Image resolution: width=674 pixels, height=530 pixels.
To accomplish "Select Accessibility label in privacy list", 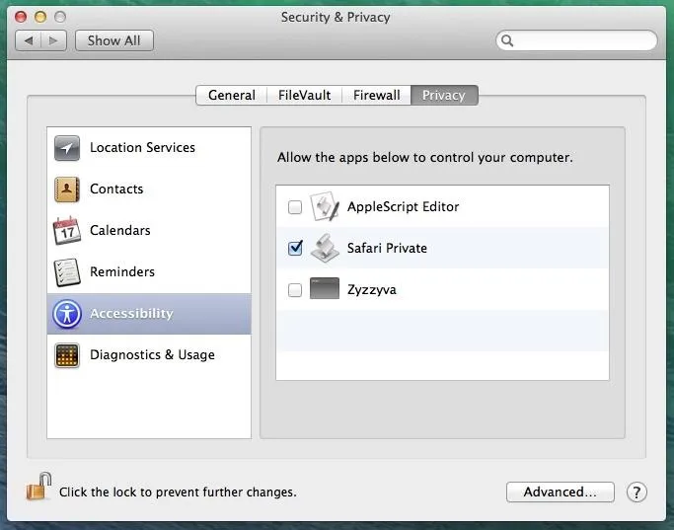I will (x=131, y=313).
